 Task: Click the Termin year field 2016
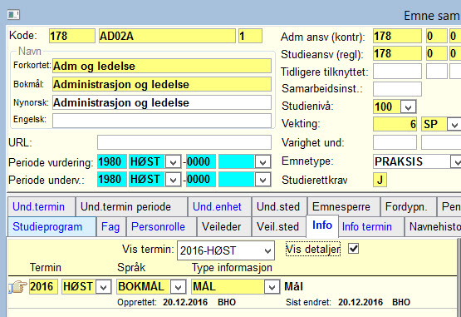[43, 287]
